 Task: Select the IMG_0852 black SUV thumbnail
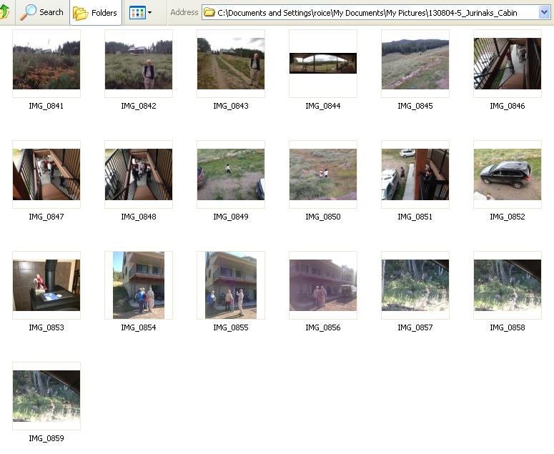coord(508,174)
